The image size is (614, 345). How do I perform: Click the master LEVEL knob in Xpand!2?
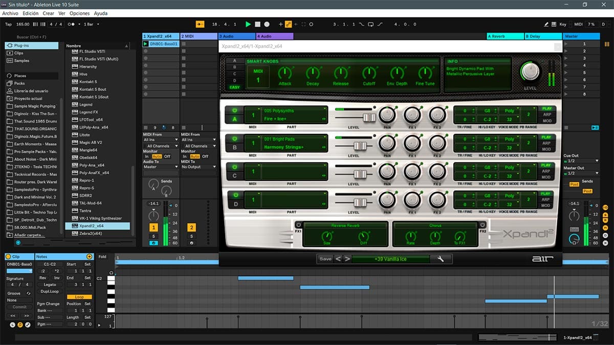click(532, 71)
